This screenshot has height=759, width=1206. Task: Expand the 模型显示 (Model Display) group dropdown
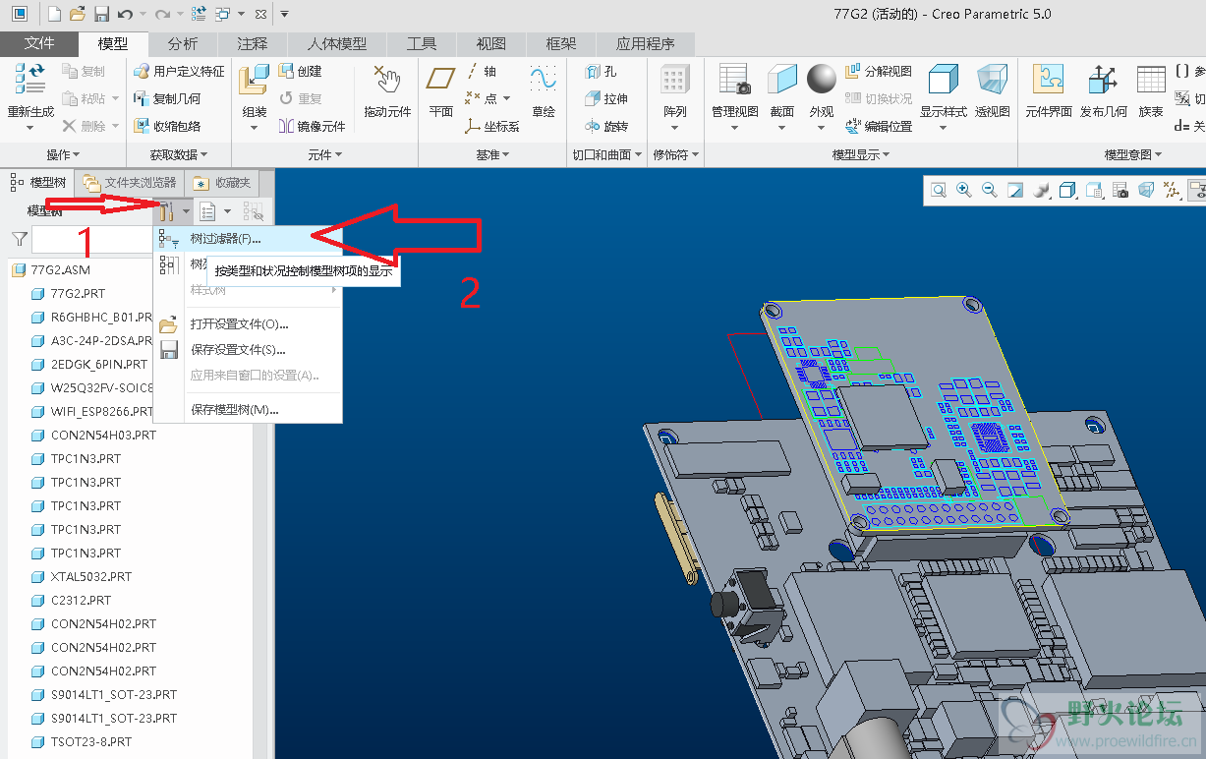862,154
